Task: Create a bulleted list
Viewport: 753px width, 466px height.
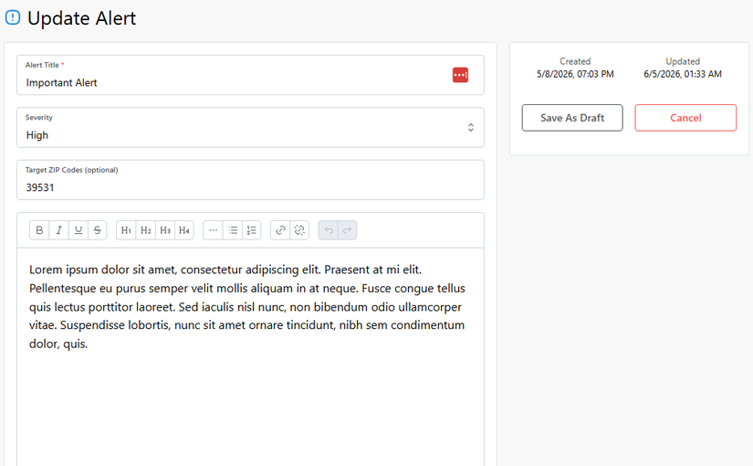Action: [x=233, y=230]
